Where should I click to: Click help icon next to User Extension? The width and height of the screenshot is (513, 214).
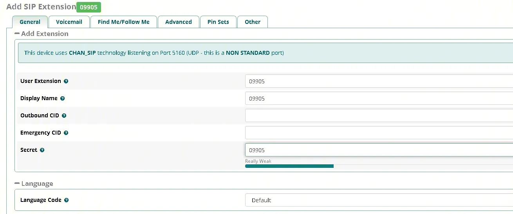66,81
